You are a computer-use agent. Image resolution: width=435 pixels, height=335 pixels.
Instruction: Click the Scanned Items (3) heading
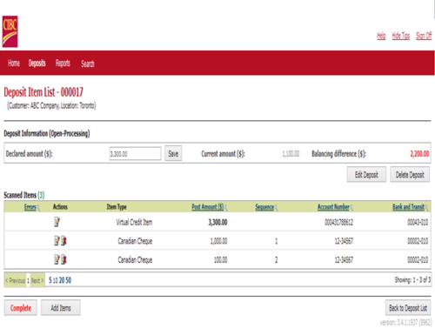24,195
